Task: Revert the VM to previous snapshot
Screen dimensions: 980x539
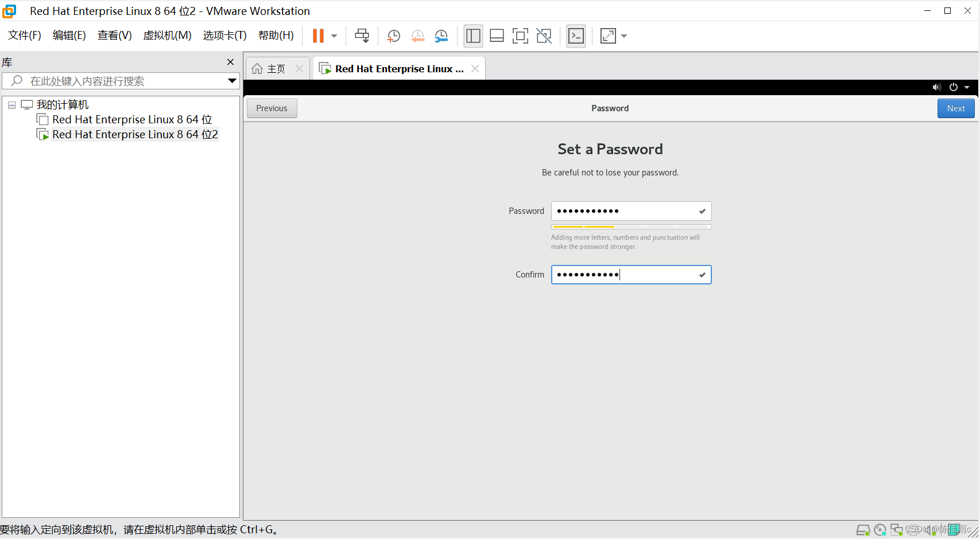Action: point(417,36)
